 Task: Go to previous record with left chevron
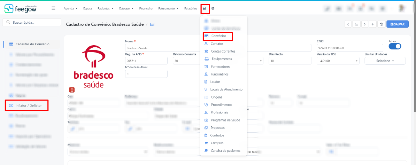tap(348, 24)
